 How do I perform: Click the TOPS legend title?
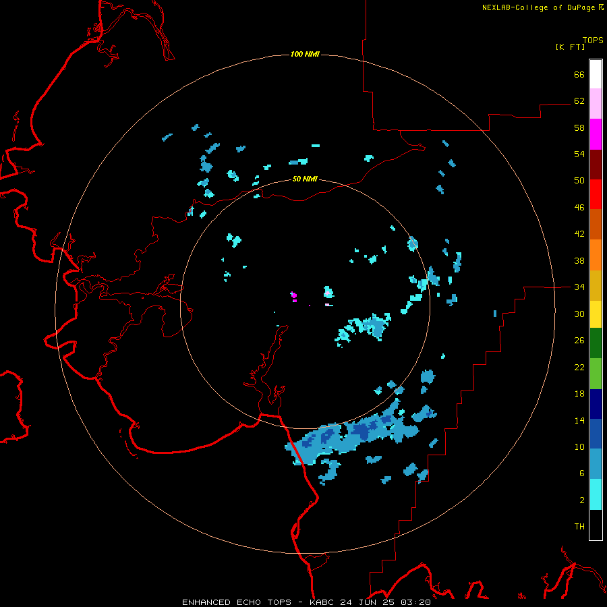click(593, 40)
